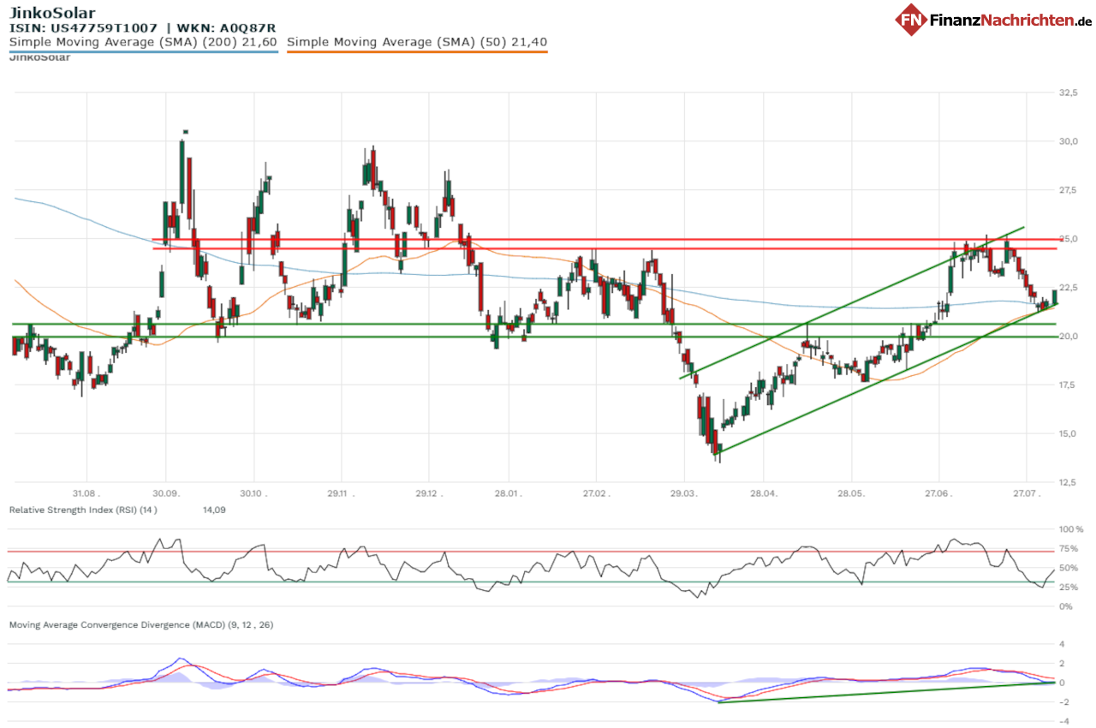This screenshot has height=728, width=1096.
Task: Click the orange SMA 50 legend line
Action: click(417, 51)
